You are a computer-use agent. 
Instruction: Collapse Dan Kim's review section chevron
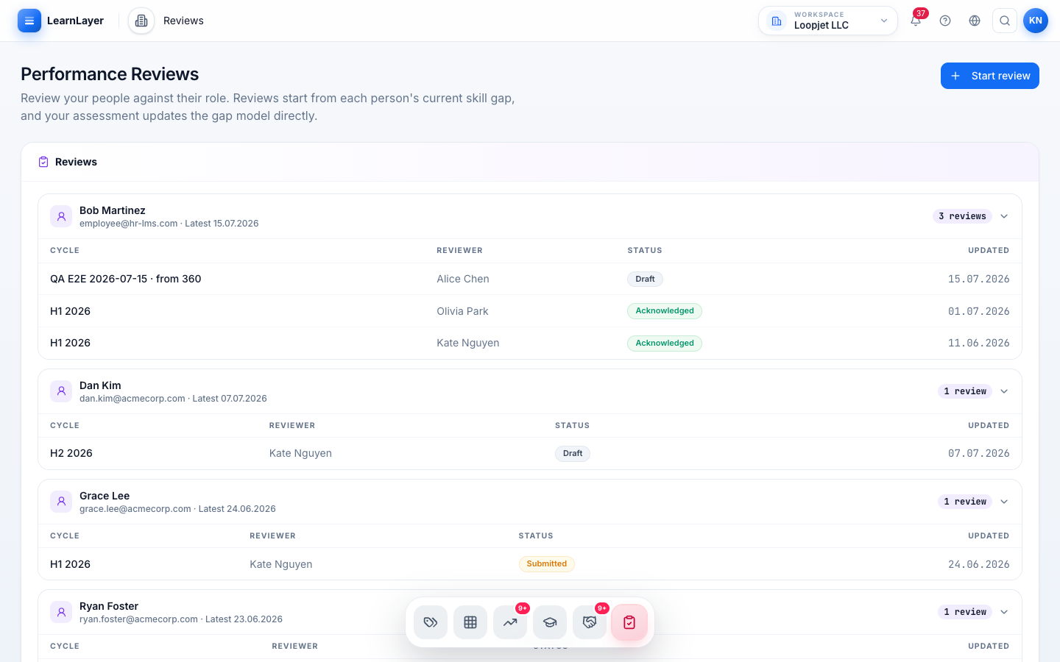(1004, 391)
